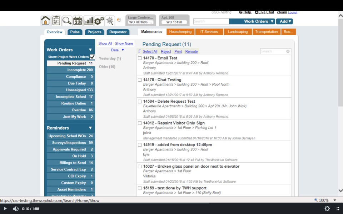
Task: Open Billings to Send 14 reminders
Action: [x=71, y=163]
